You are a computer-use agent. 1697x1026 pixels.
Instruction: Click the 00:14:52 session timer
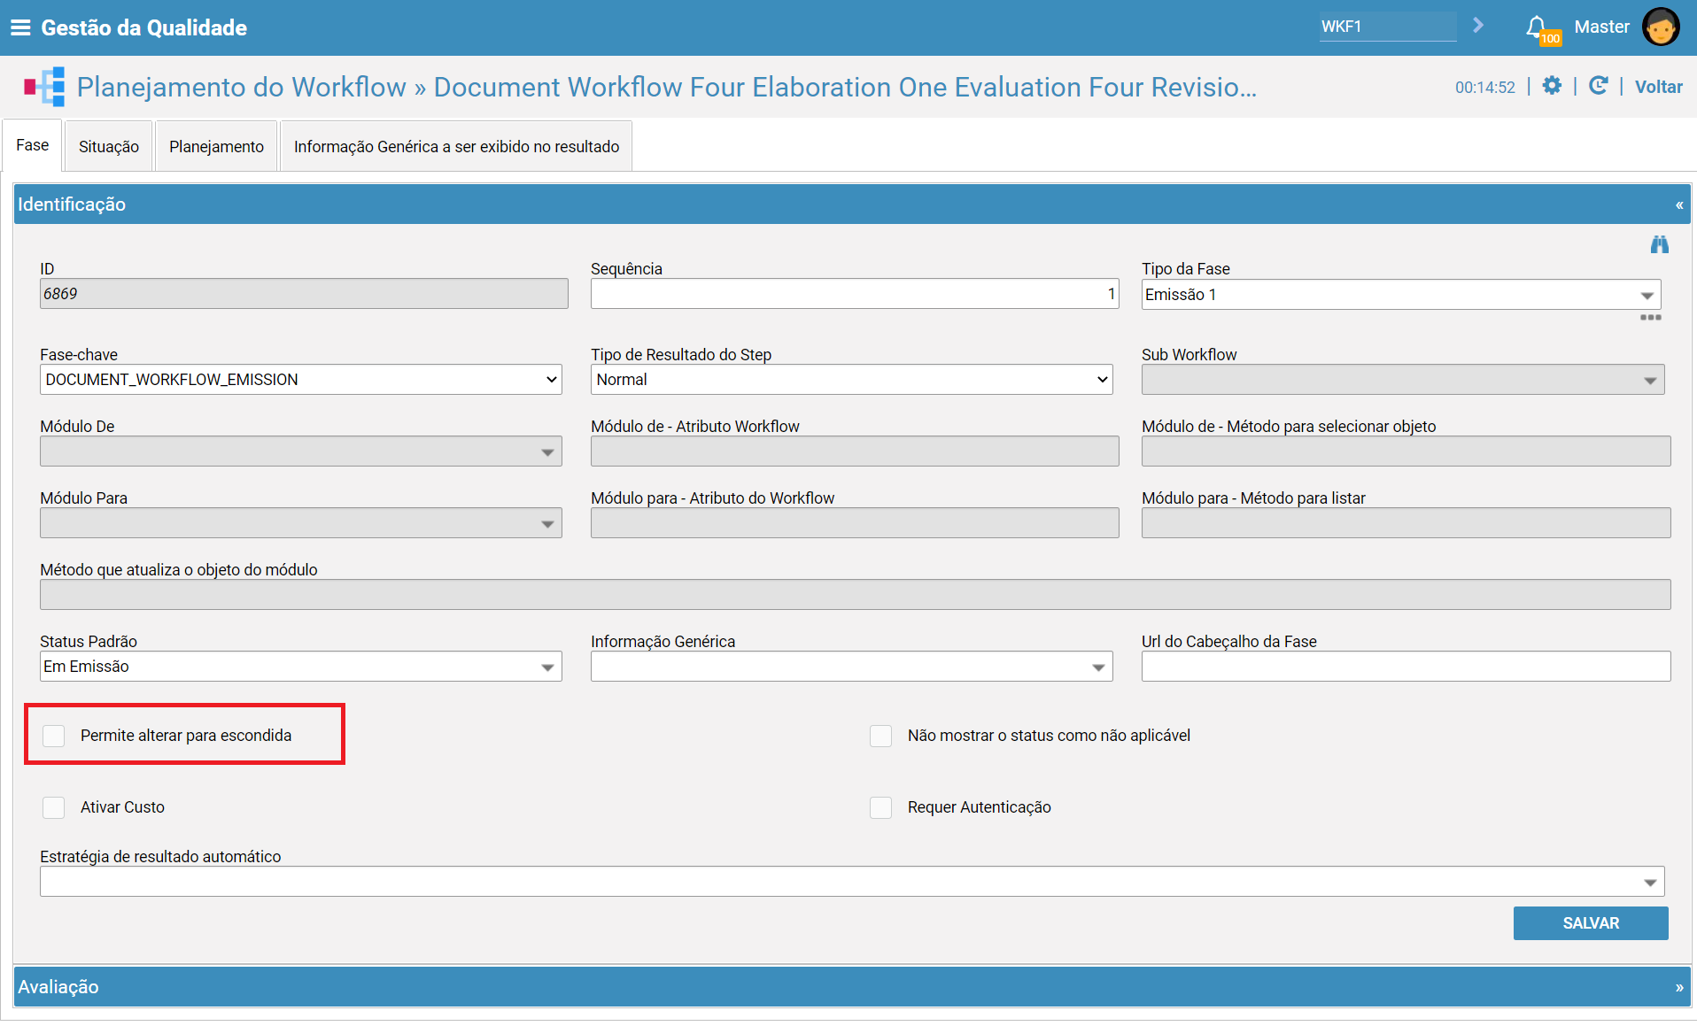(x=1484, y=87)
